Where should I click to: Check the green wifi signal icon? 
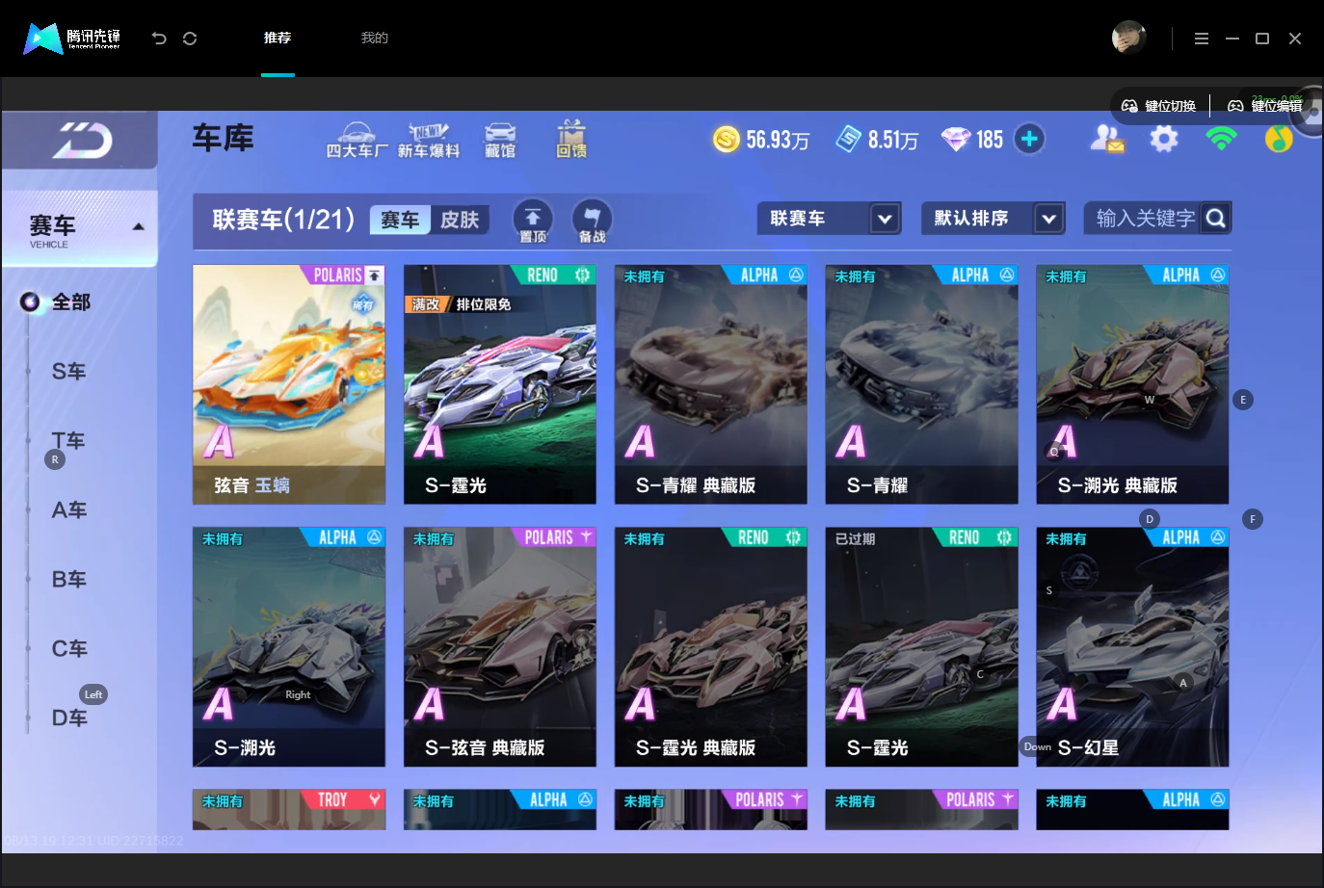(x=1221, y=140)
